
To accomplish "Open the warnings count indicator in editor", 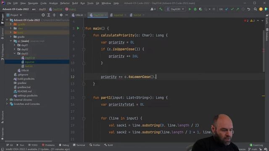I will (253, 21).
